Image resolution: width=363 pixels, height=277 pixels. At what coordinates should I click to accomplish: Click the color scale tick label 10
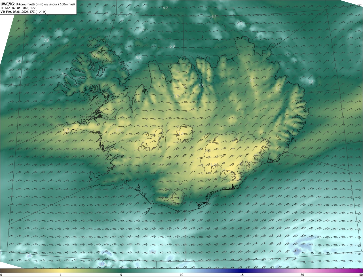coord(181,275)
